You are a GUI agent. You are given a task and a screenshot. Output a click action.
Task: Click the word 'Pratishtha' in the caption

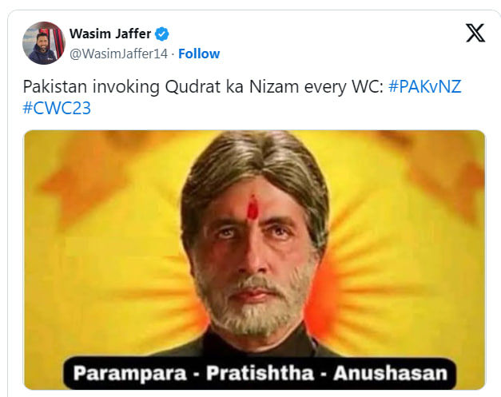tap(260, 373)
